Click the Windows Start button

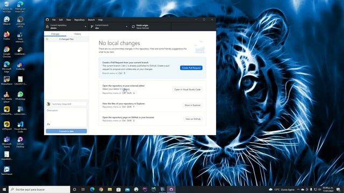click(4, 189)
